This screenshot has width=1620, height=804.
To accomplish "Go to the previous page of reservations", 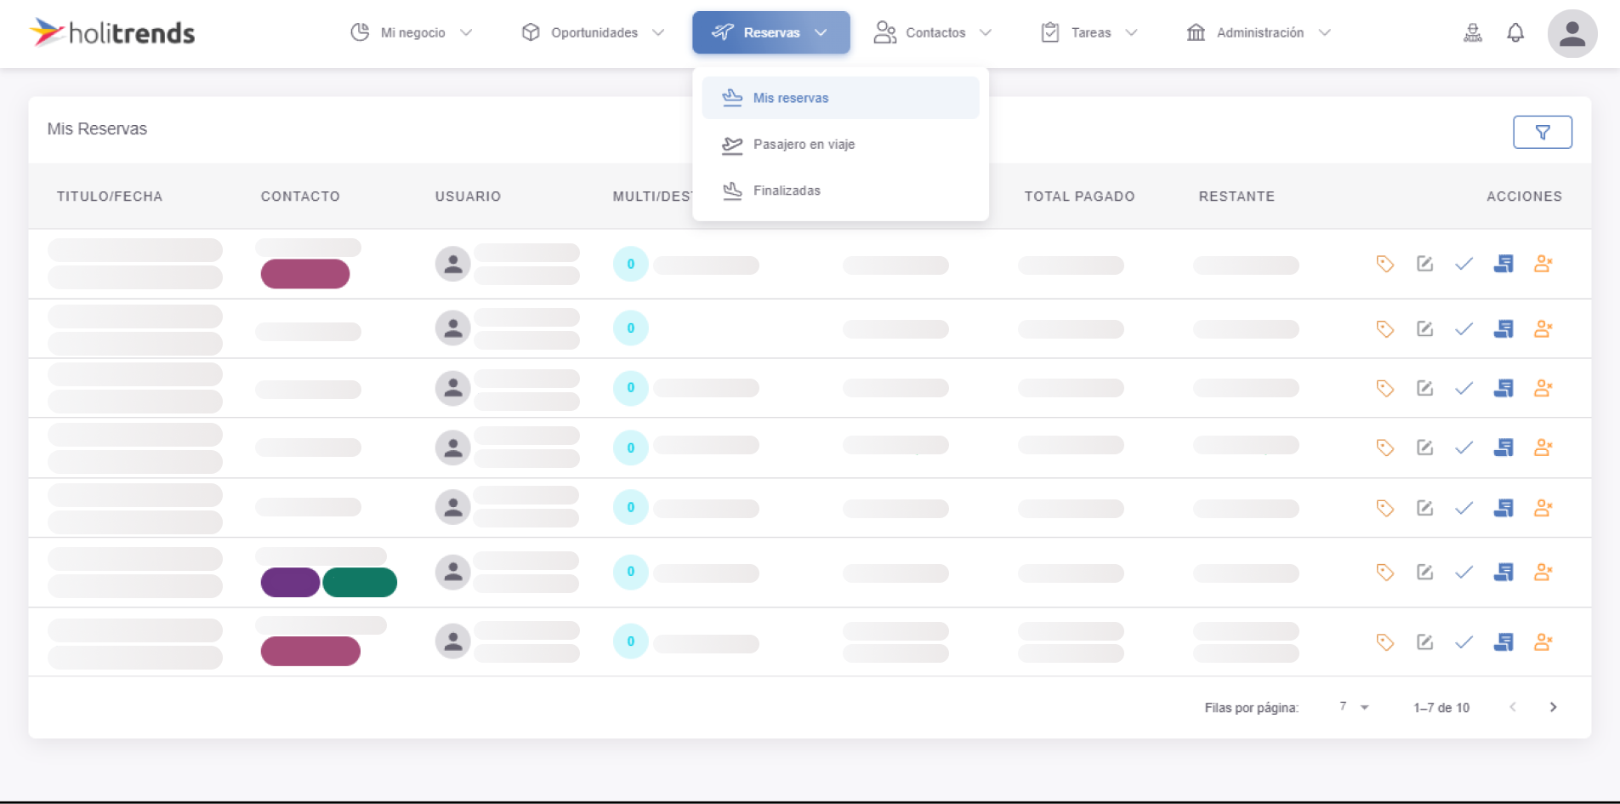I will point(1513,707).
